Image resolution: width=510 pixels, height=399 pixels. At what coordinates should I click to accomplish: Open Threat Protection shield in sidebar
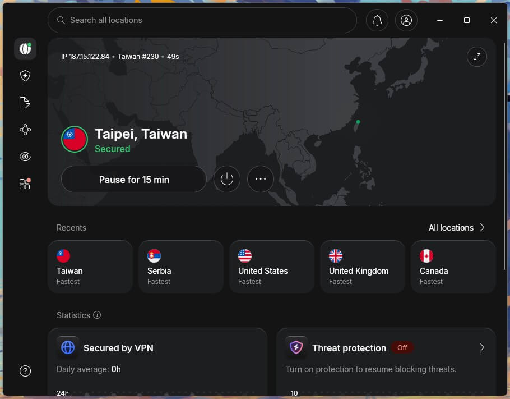25,76
